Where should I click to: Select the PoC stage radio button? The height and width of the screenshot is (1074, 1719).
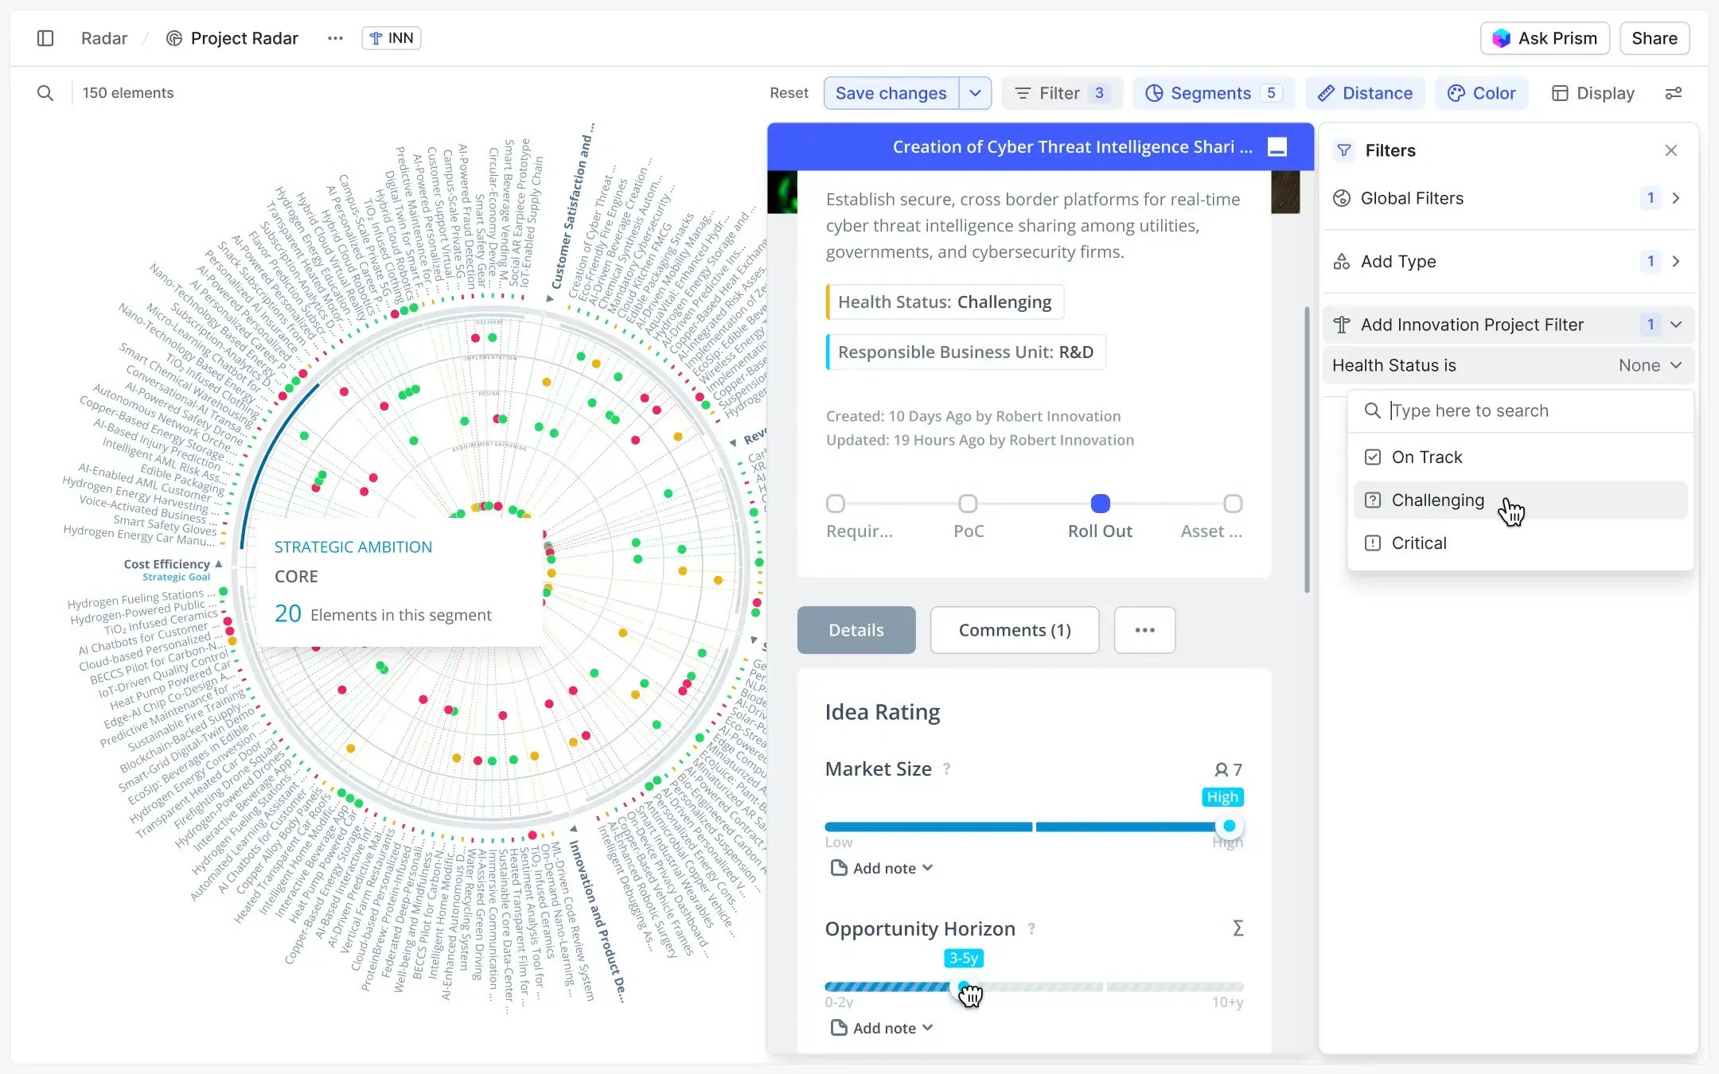[968, 504]
